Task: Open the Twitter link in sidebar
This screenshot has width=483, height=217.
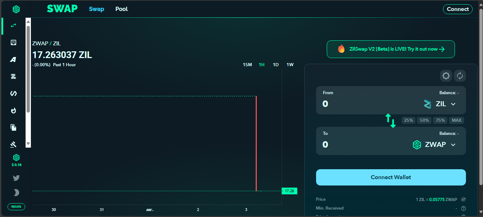Action: (16, 178)
